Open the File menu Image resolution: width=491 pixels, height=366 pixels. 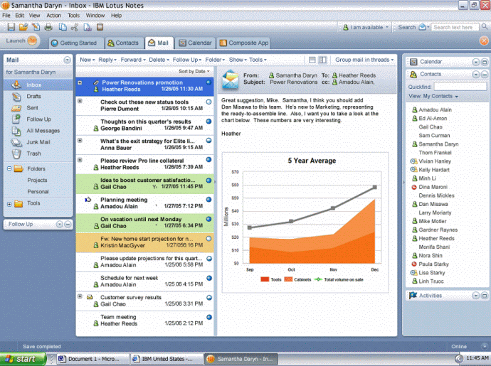[6, 16]
